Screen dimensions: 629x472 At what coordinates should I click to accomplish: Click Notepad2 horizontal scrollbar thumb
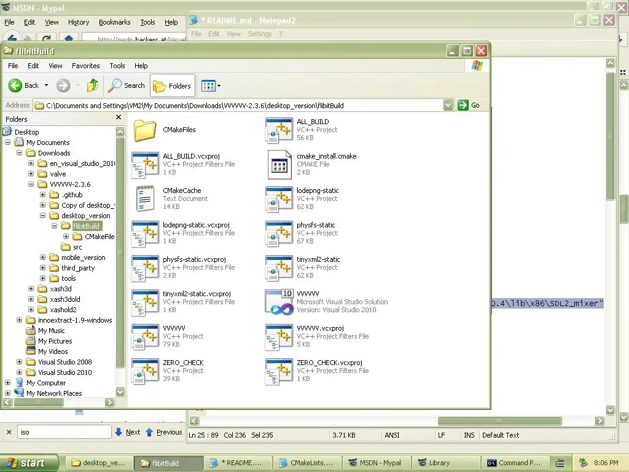click(x=499, y=420)
